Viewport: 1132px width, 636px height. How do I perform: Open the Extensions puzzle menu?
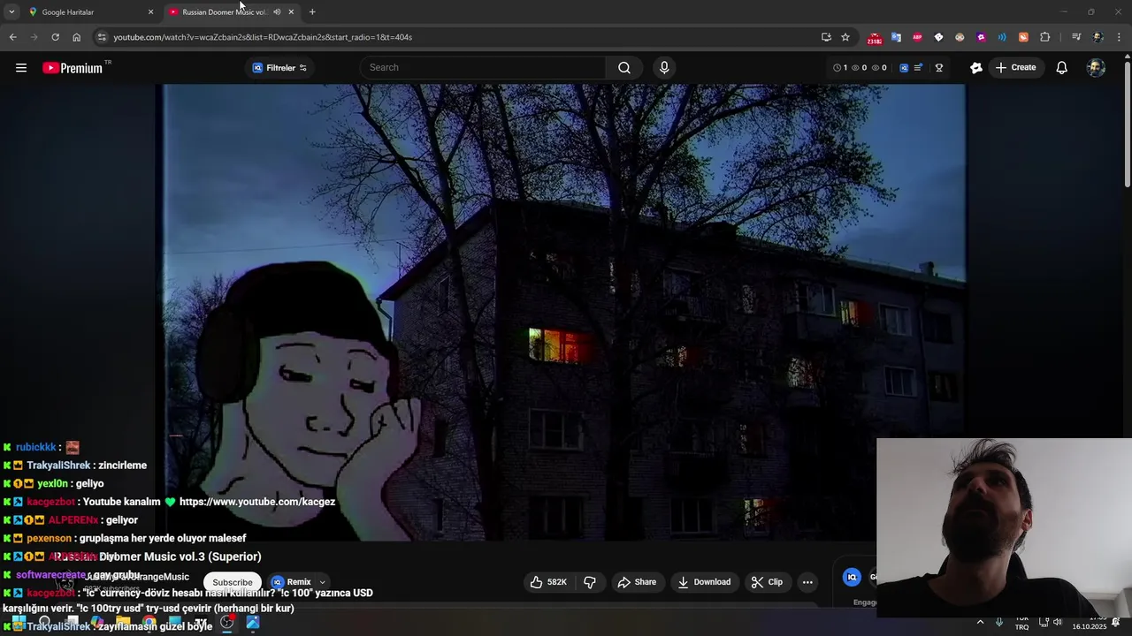point(1044,37)
